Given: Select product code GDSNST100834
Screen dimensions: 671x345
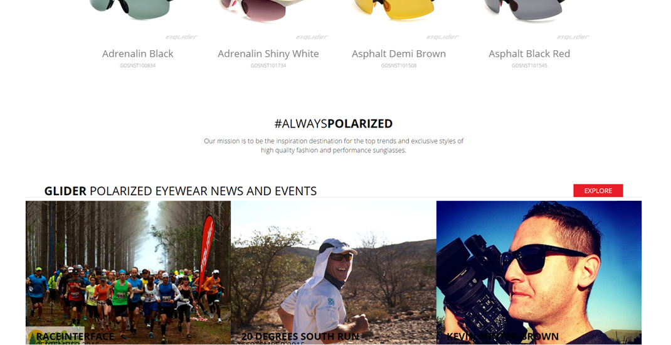Looking at the screenshot, I should [x=138, y=65].
